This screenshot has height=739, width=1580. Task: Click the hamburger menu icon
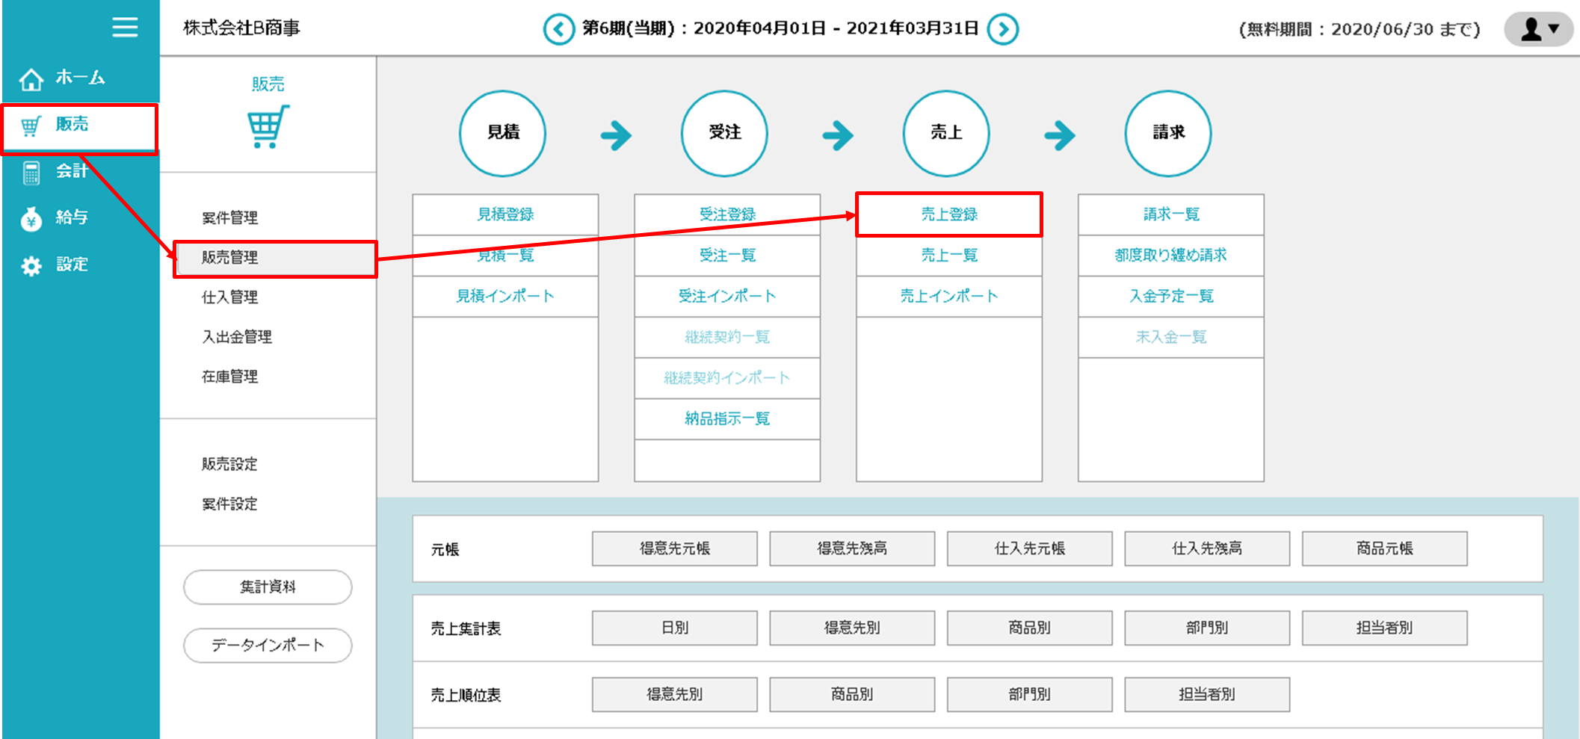pos(125,28)
